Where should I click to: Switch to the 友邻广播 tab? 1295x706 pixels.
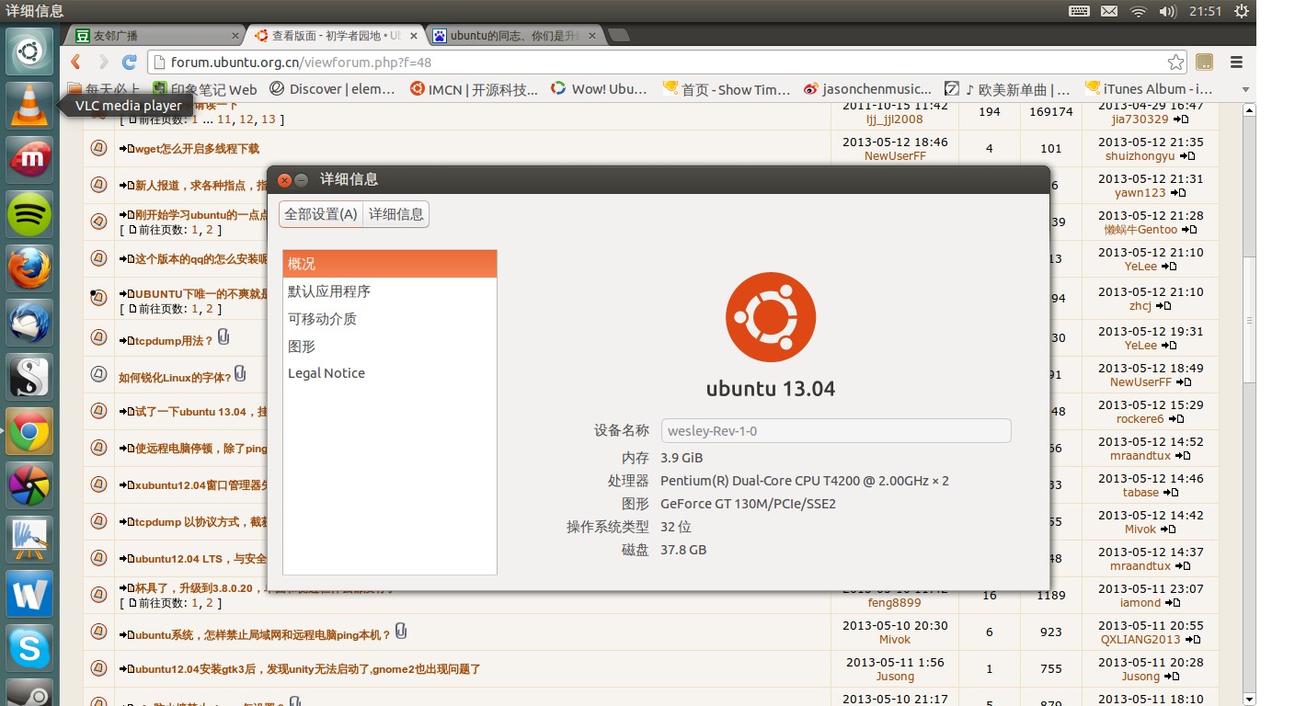click(154, 36)
